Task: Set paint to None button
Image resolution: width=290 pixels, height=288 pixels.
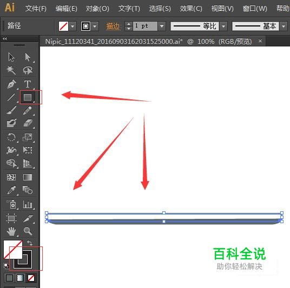Action: click(31, 278)
